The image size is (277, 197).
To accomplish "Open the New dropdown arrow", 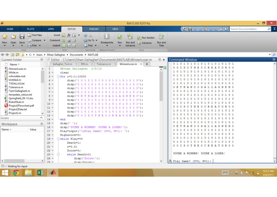I will 5,45.
